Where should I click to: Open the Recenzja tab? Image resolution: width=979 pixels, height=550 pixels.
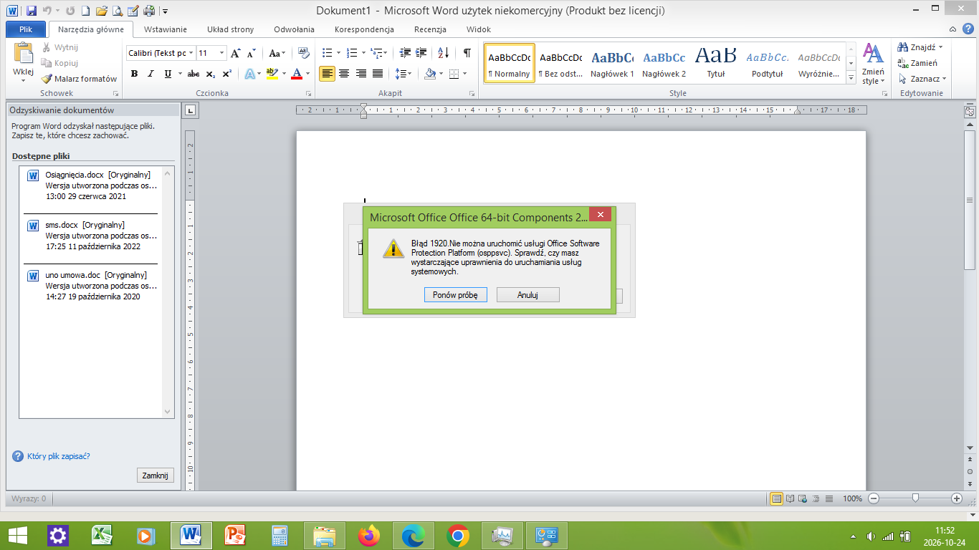click(x=430, y=29)
